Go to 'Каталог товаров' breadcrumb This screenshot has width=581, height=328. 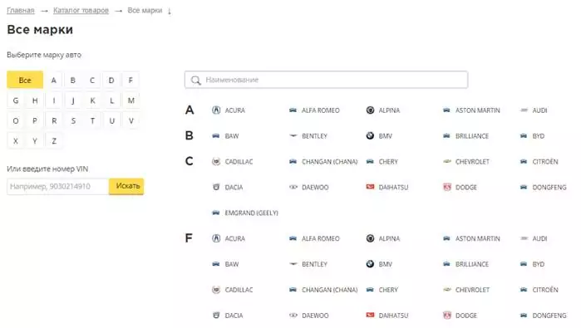81,10
